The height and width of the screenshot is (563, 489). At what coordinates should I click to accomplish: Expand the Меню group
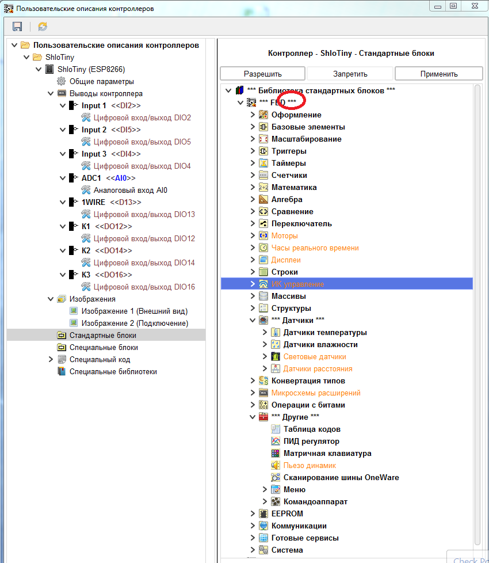tap(265, 489)
